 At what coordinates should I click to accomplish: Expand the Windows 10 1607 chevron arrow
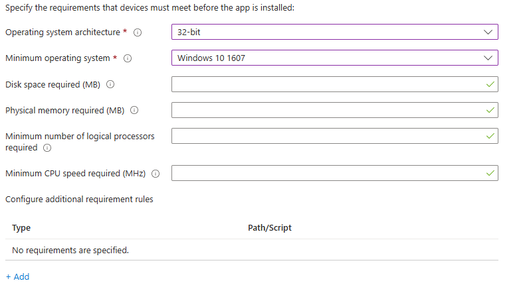(488, 58)
